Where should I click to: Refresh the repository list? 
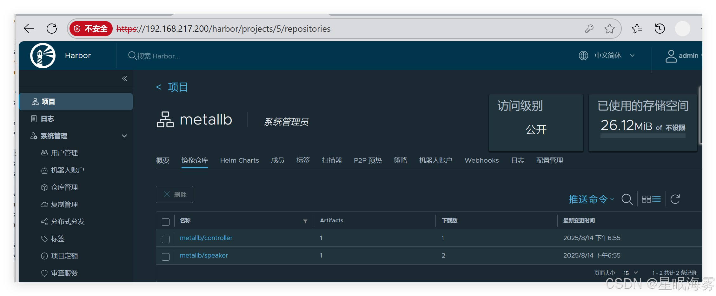tap(675, 199)
